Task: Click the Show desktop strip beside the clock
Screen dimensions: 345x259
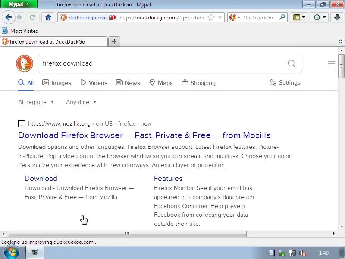Action: click(342, 253)
